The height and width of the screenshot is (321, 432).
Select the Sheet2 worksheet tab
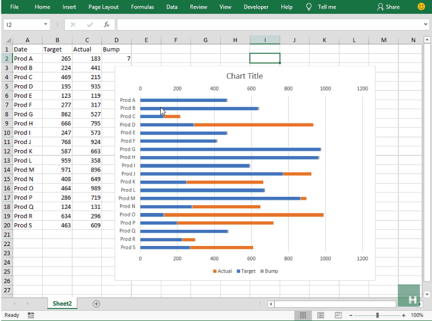coord(62,304)
